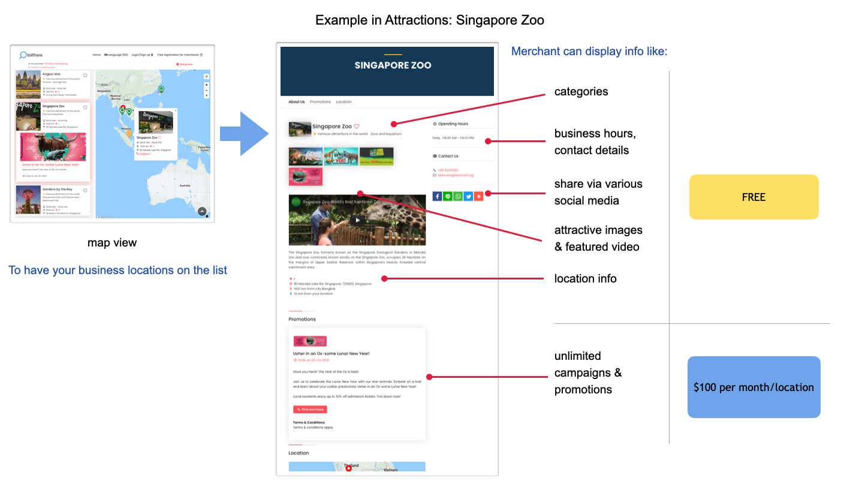853x481 pixels.
Task: Open the pink gallery image
Action: click(x=305, y=177)
